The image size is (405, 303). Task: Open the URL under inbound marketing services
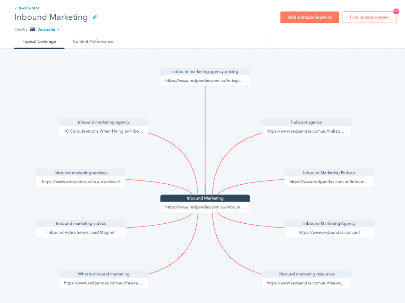point(81,181)
